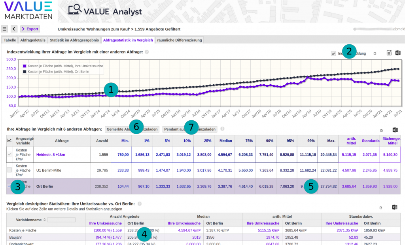Click value 29.785 in U1 Berlin>Mitte row
The height and width of the screenshot is (245, 405).
(102, 170)
